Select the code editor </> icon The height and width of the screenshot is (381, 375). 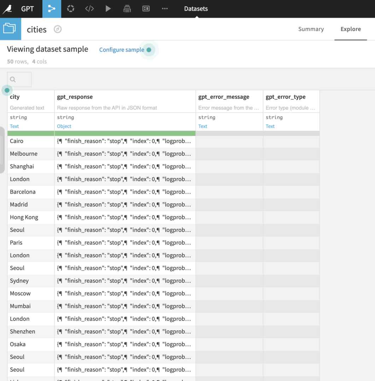click(x=89, y=8)
